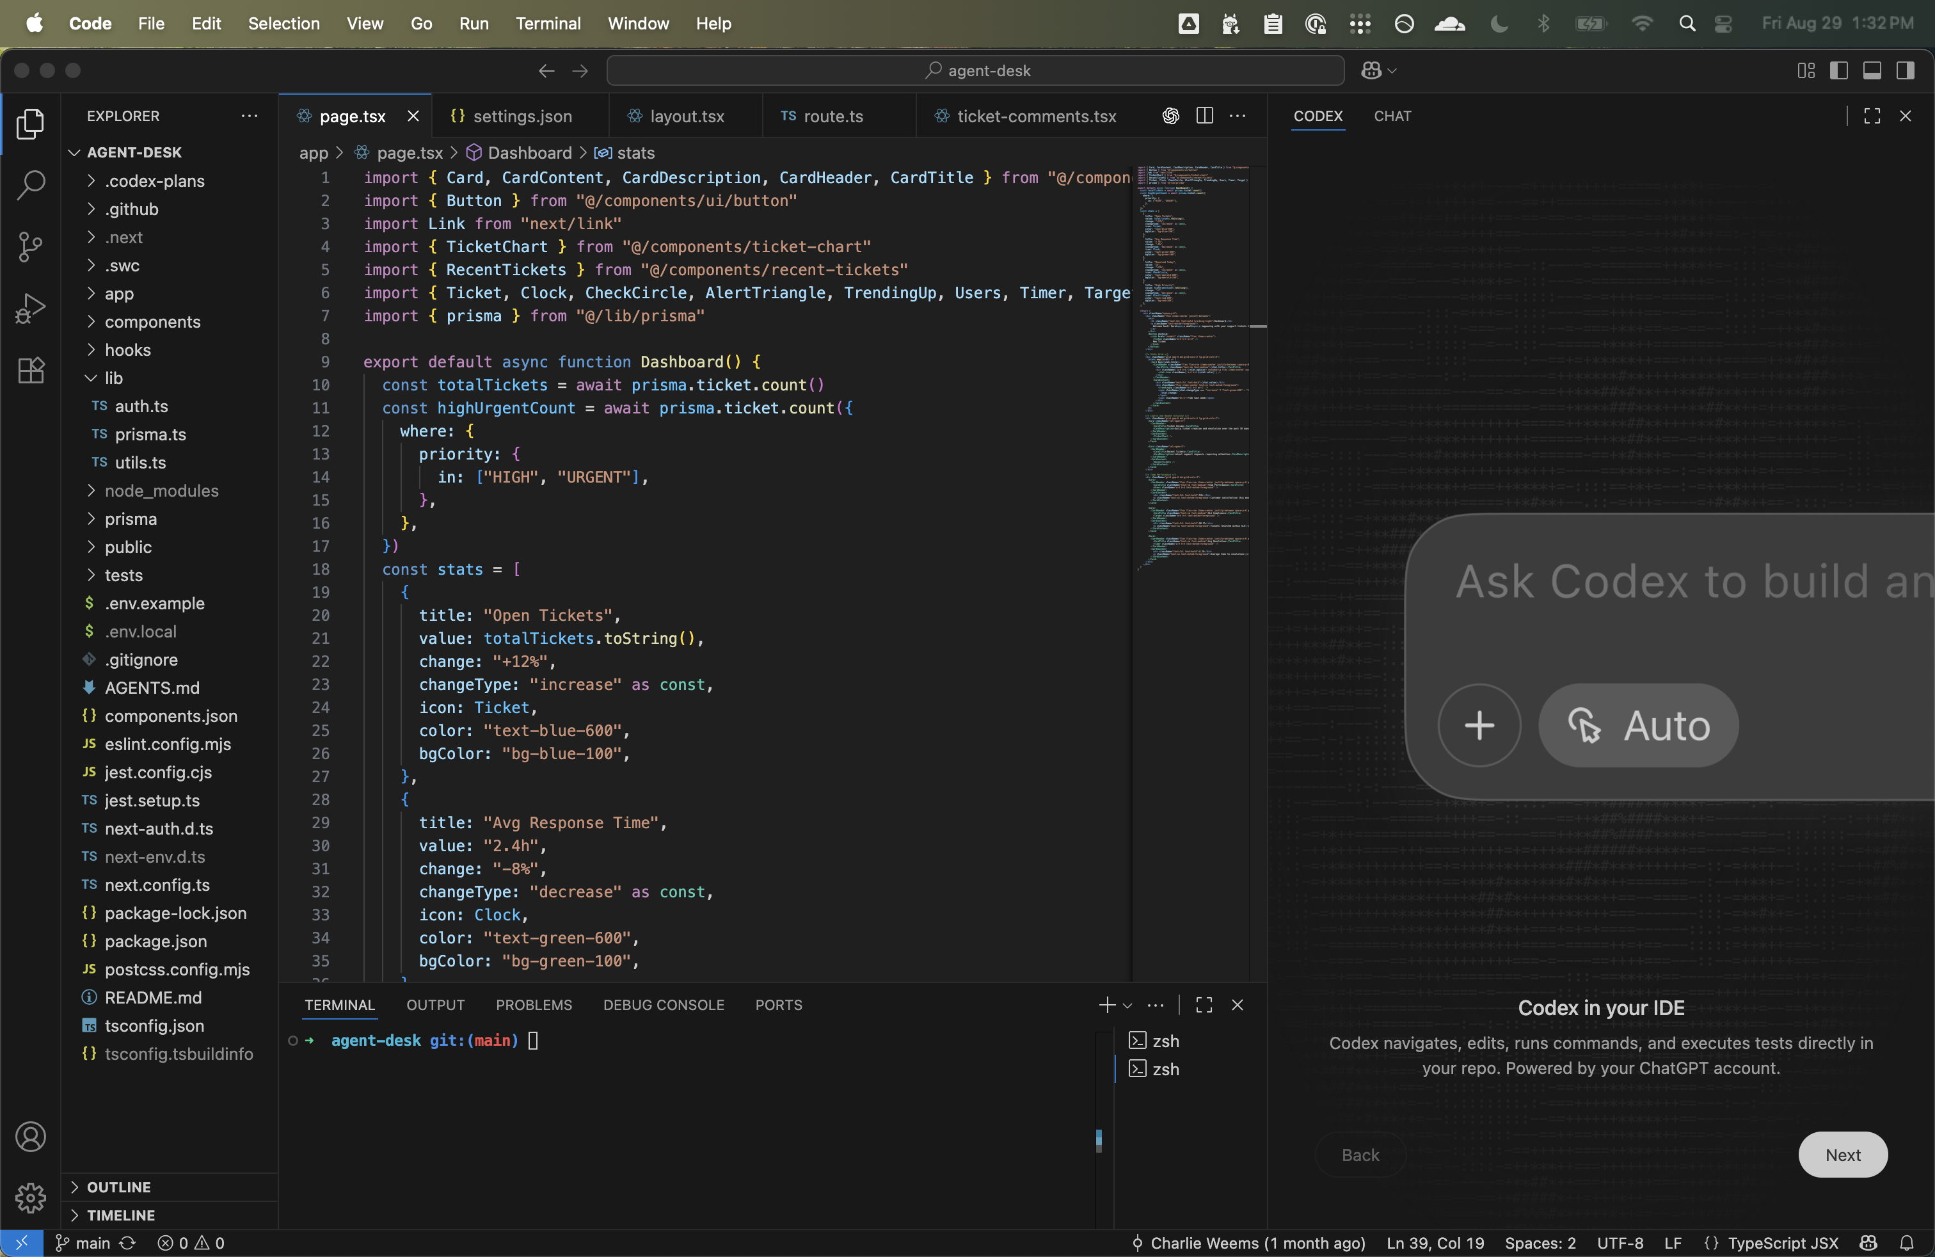Click the split editor right icon
The width and height of the screenshot is (1935, 1257).
point(1205,116)
